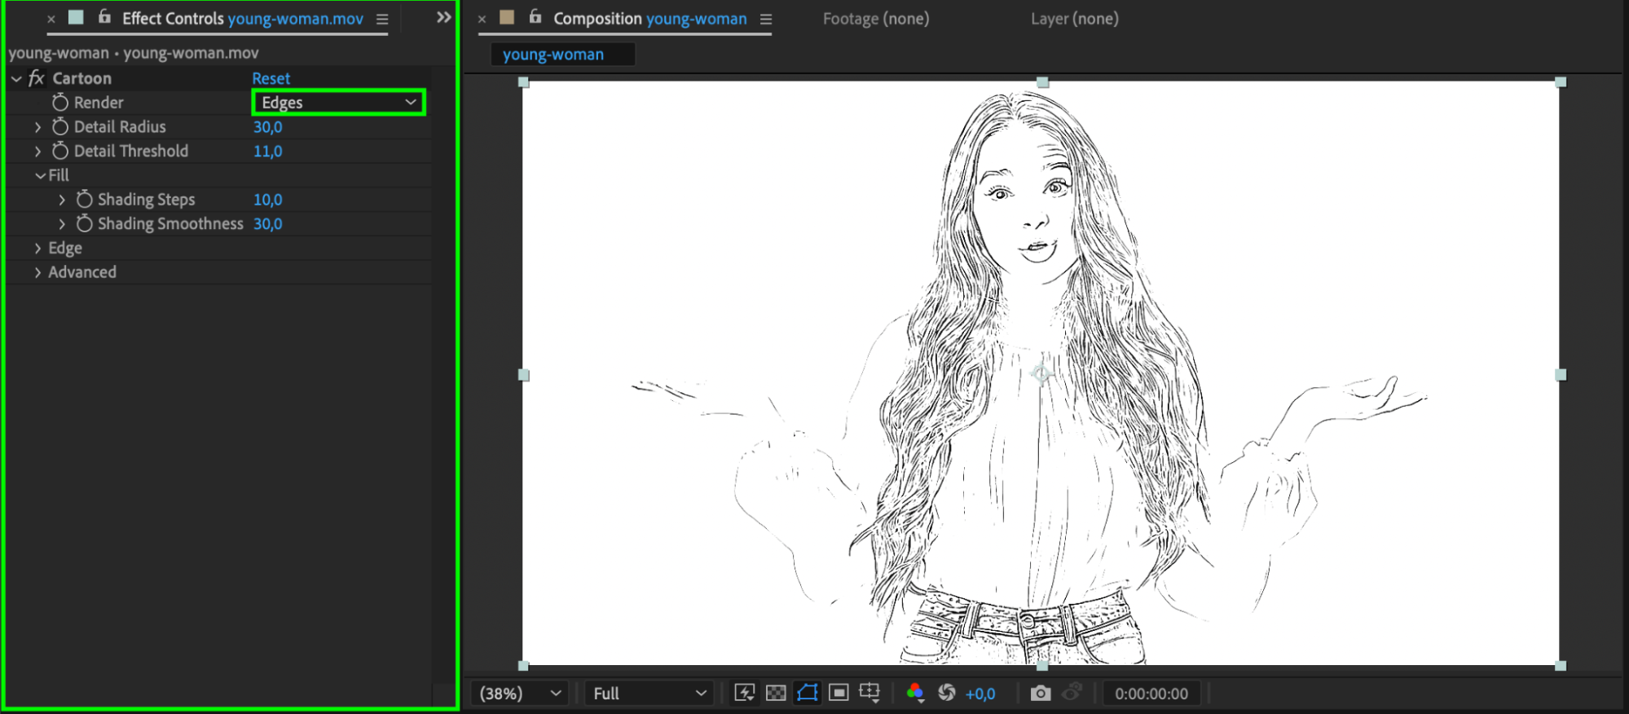Open the Render dropdown set to Edges

(338, 103)
